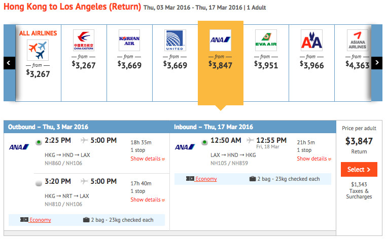
Task: Select the ANA logo in airline carousel
Action: pyautogui.click(x=220, y=41)
